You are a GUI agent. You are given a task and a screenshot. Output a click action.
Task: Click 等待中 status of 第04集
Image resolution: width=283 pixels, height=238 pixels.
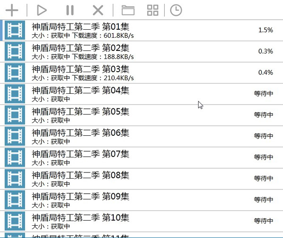click(264, 94)
